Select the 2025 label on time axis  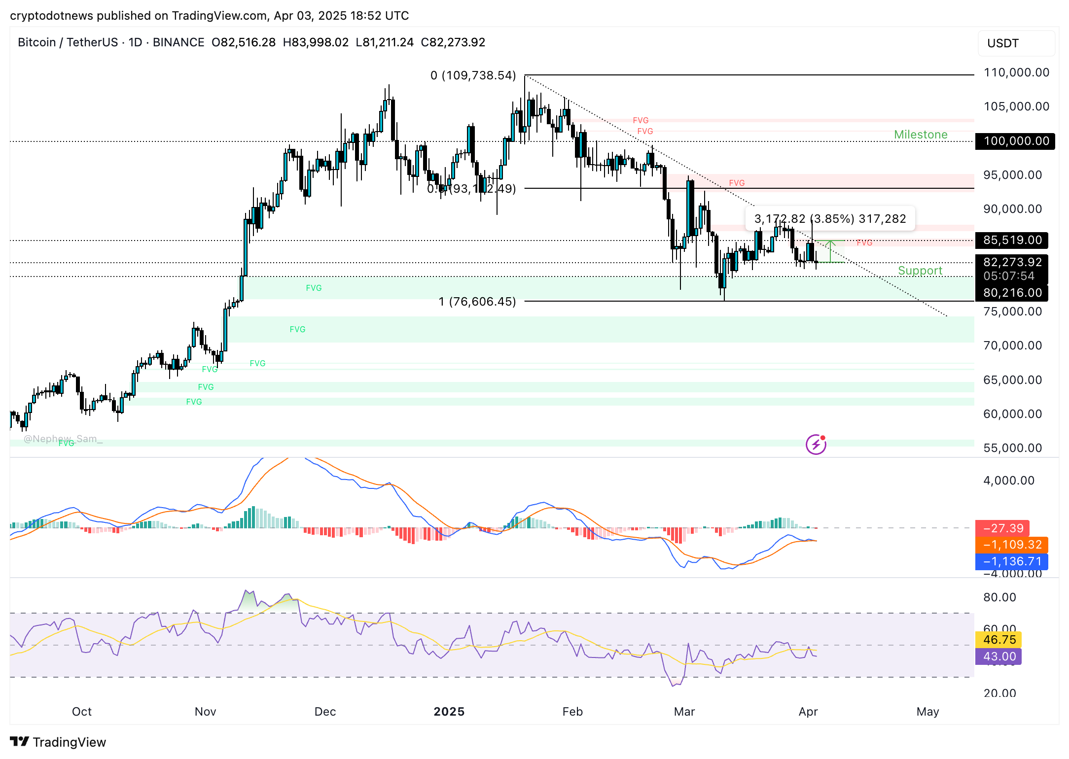[x=449, y=712]
